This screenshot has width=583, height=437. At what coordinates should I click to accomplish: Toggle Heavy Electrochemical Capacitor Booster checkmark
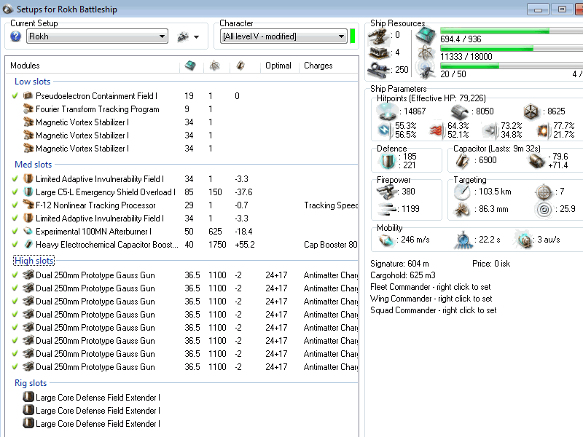tap(15, 245)
